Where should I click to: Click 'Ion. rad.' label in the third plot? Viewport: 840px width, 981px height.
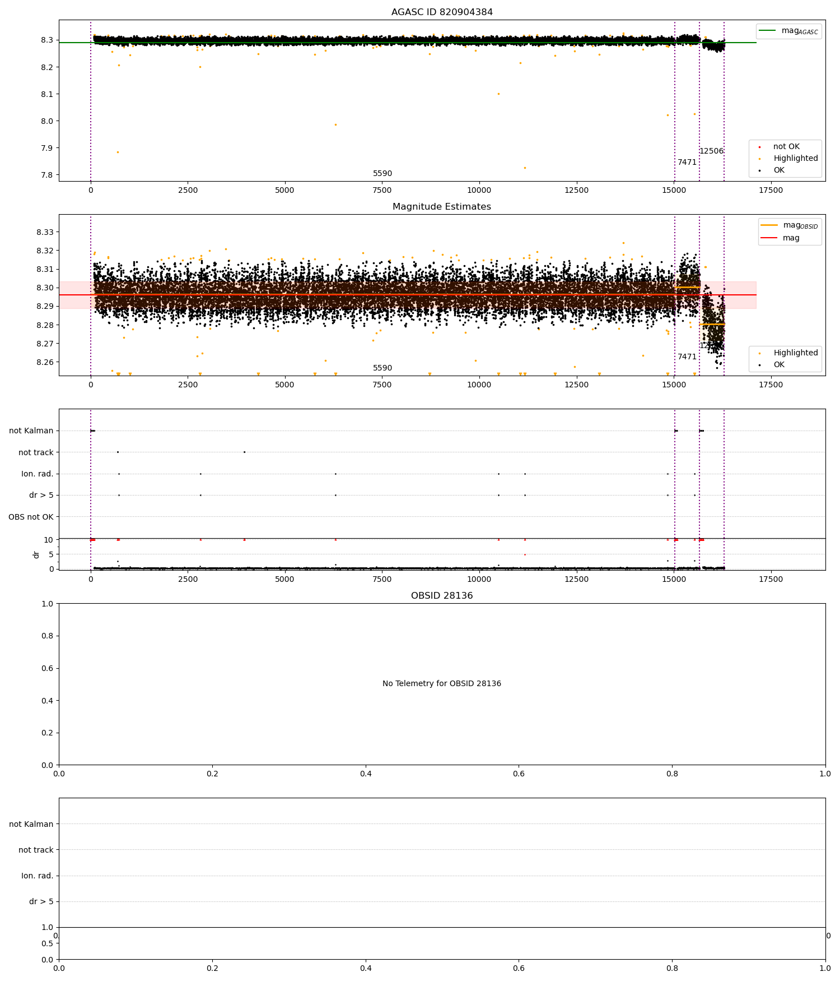[38, 474]
